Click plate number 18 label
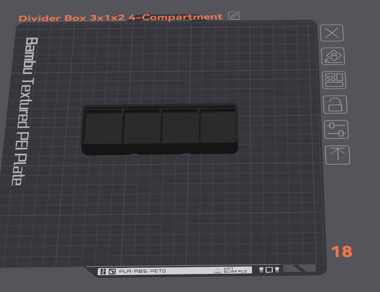This screenshot has width=380, height=292. (x=342, y=251)
